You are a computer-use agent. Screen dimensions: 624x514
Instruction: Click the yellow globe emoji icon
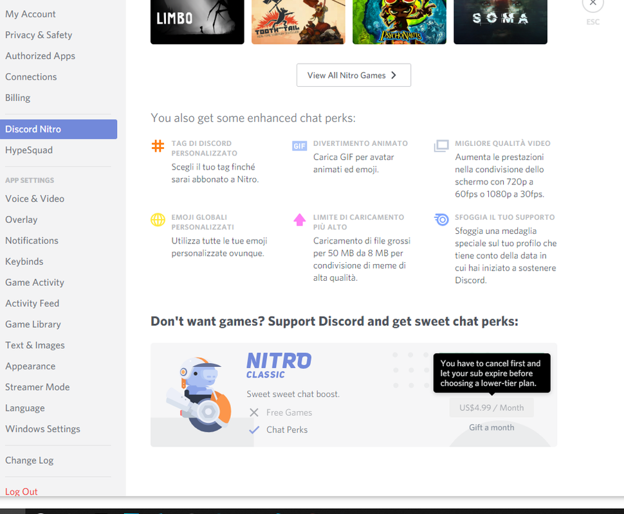[x=158, y=220]
